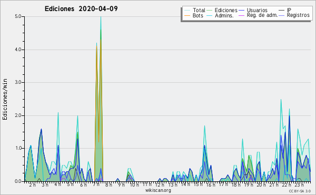
Task: Click the 'Registros' legend label
Action: click(x=298, y=15)
